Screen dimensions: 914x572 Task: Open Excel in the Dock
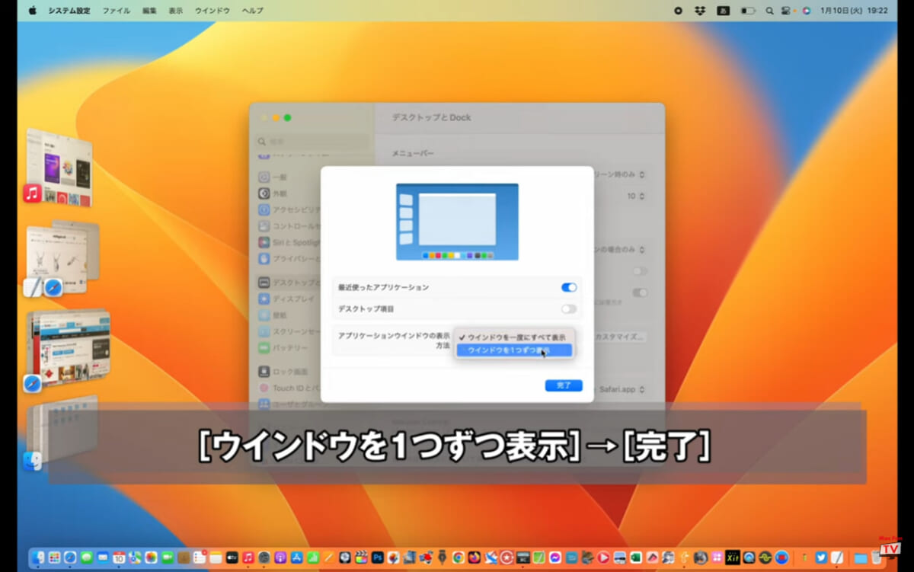636,558
